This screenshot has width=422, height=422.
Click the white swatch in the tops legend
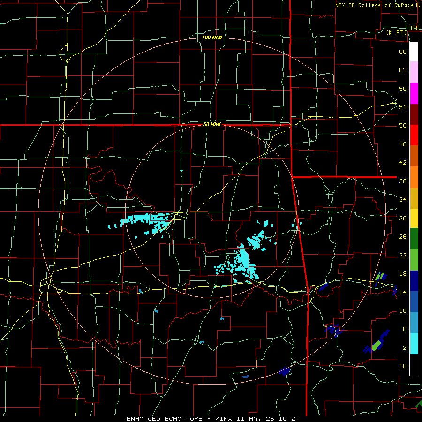[x=414, y=52]
